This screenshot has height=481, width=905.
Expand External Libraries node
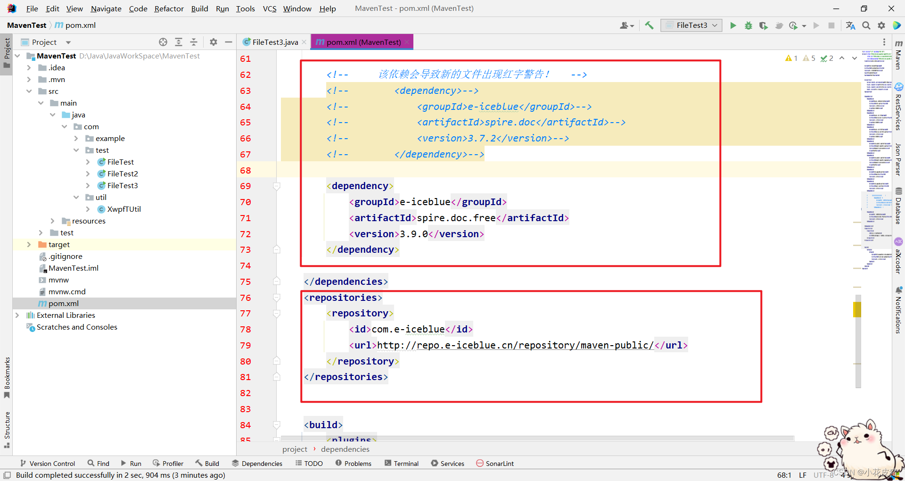click(x=17, y=315)
